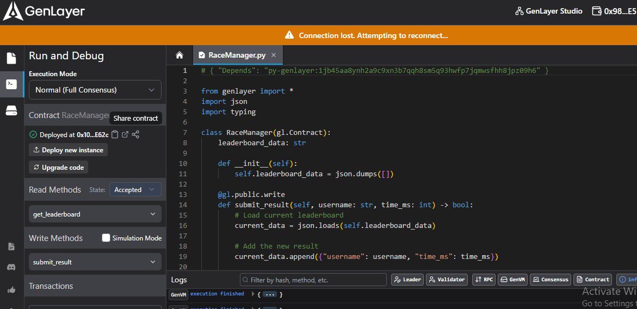
Task: Expand the get_leaderboard read method
Action: pyautogui.click(x=95, y=214)
